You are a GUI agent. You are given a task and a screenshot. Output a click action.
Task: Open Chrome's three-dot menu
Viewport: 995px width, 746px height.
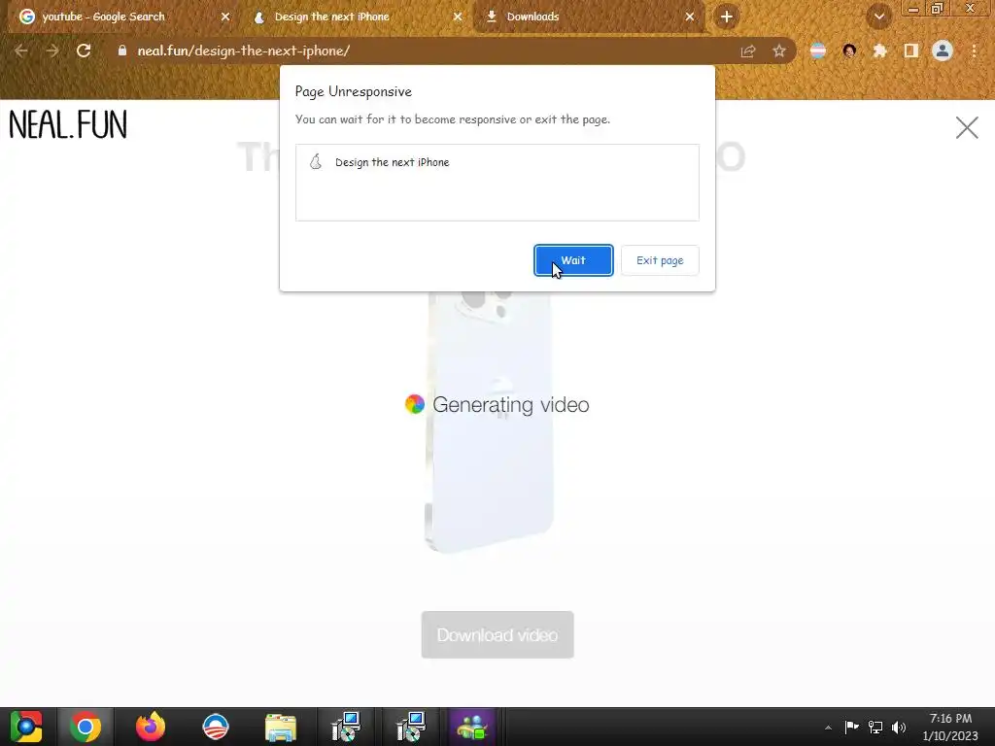click(x=974, y=51)
